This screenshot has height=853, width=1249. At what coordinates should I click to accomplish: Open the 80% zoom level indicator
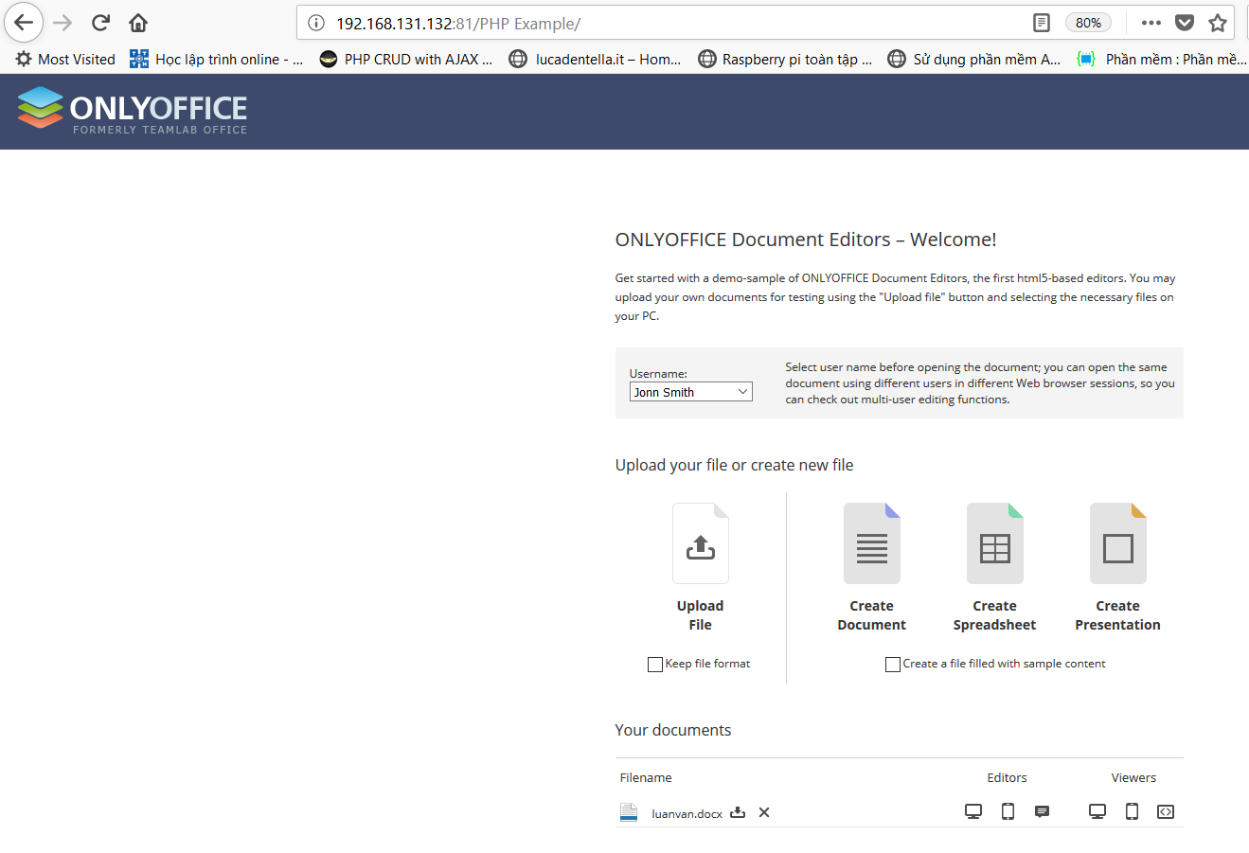pos(1088,23)
